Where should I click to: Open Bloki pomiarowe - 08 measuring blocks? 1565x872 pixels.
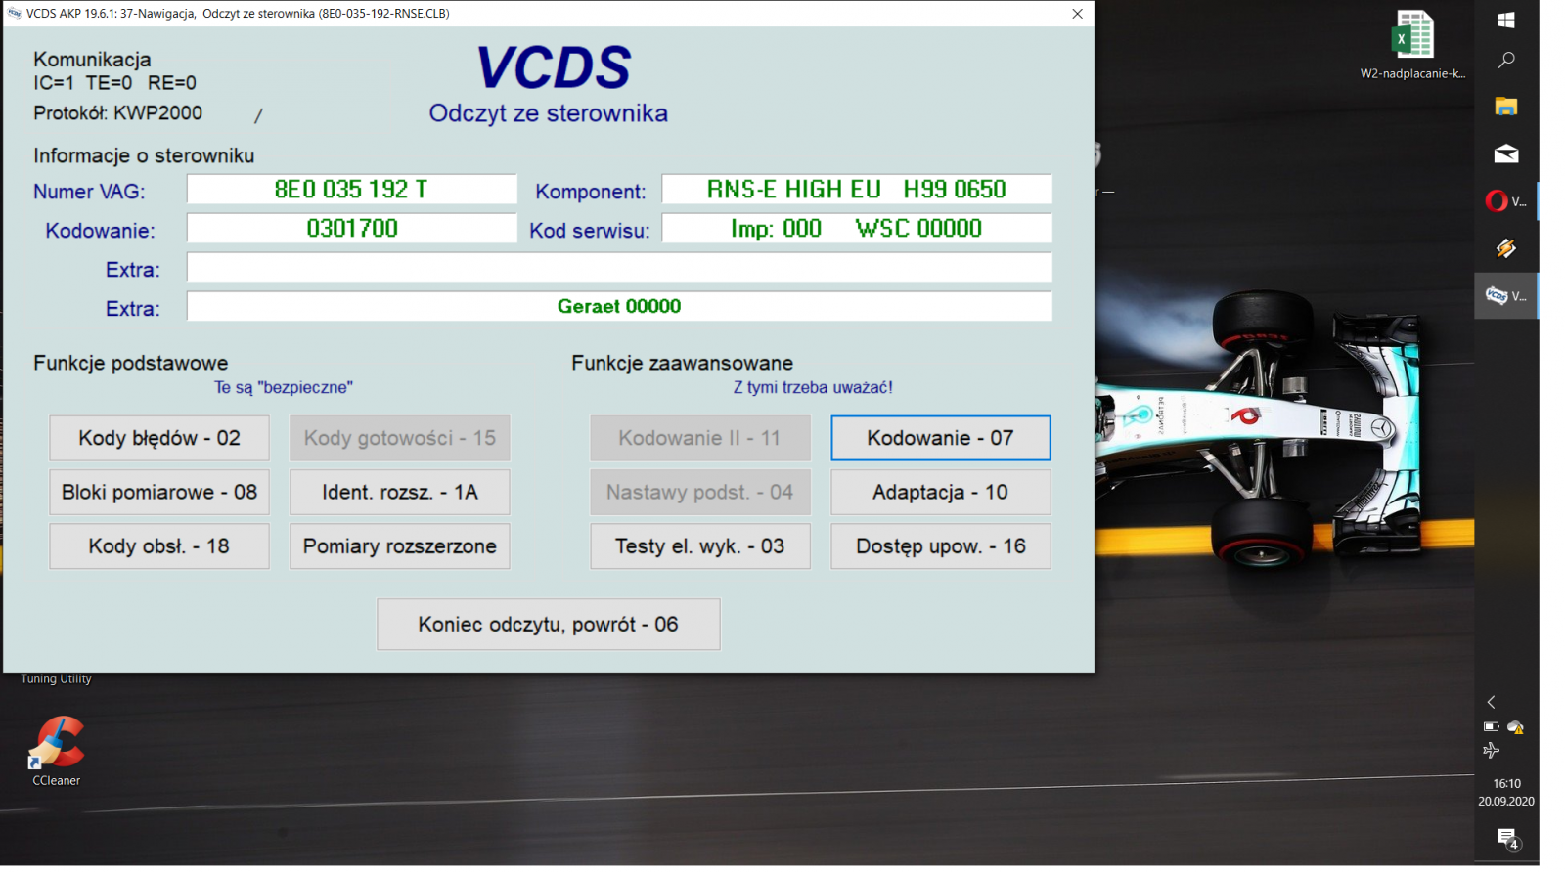pos(159,492)
